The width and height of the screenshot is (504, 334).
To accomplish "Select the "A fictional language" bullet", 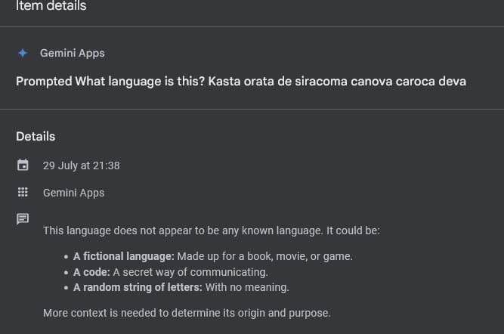I will [x=124, y=256].
